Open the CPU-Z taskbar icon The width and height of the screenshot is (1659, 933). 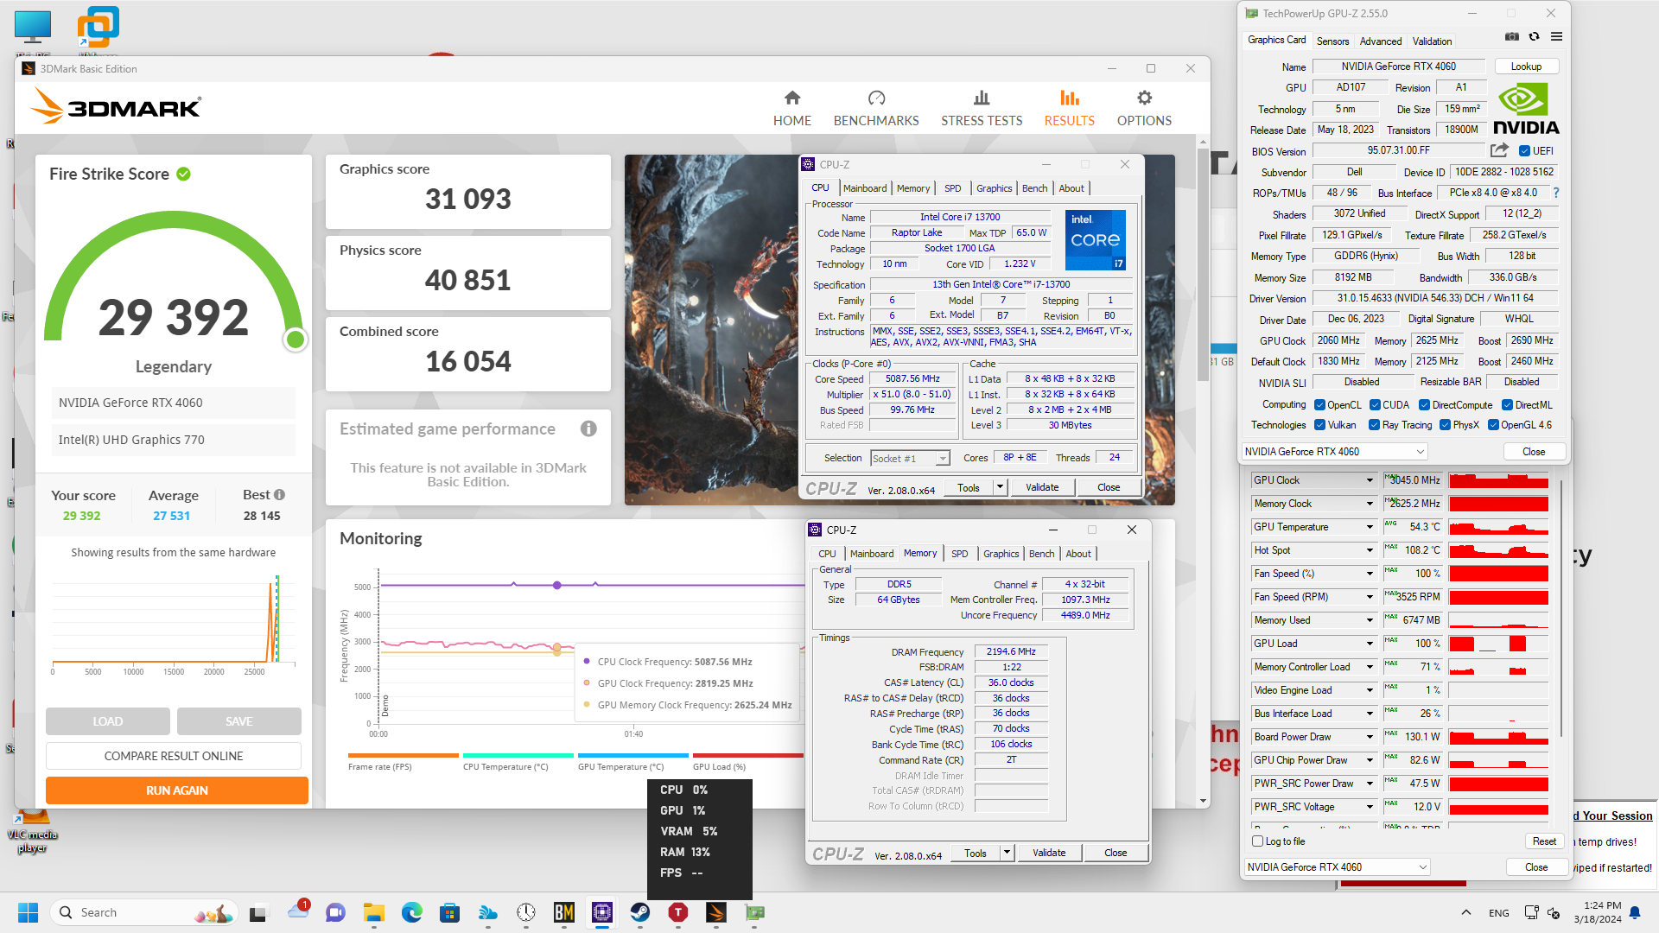[x=601, y=912]
